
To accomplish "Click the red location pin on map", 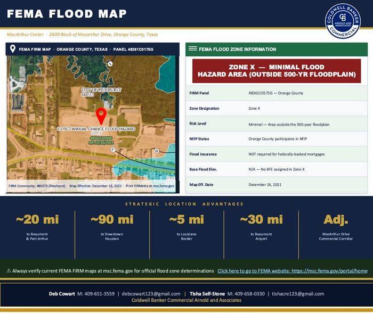I will coord(101,116).
